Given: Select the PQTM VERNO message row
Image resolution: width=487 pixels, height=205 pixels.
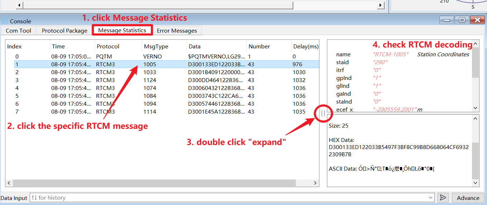Looking at the screenshot, I should click(161, 57).
